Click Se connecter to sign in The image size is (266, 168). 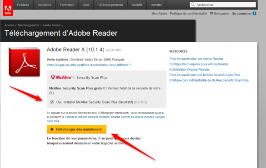242,14
